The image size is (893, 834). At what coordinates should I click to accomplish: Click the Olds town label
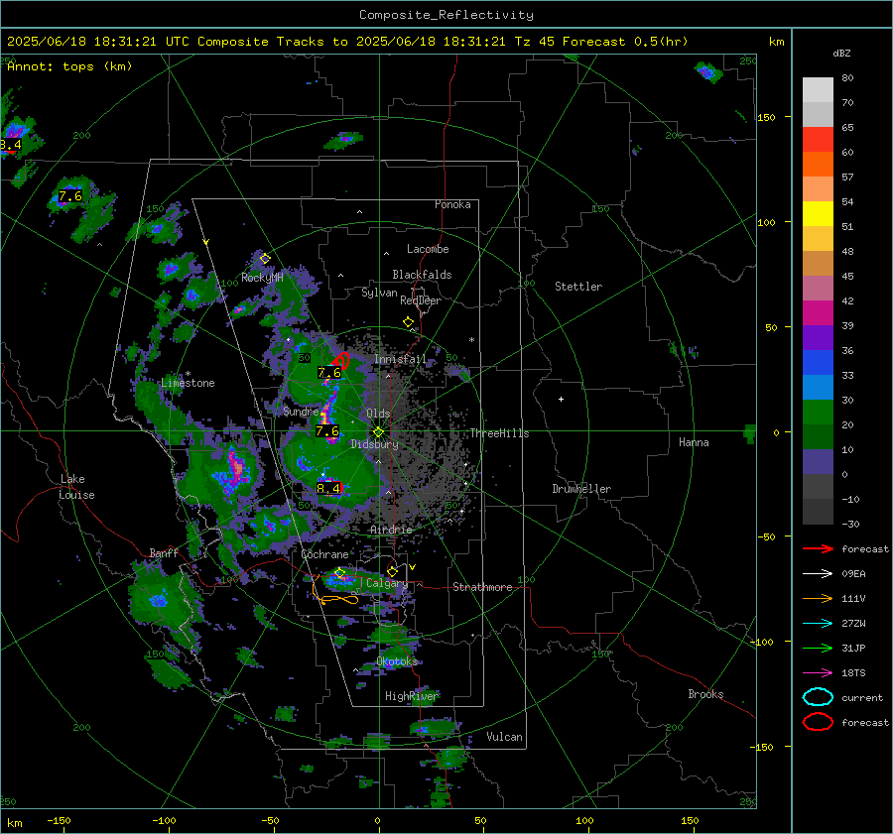[x=378, y=414]
